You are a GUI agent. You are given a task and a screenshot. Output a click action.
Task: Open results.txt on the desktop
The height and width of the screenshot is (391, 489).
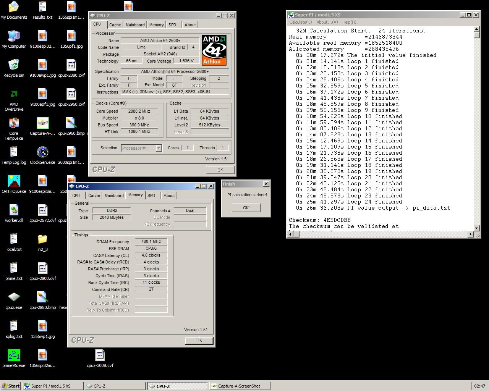click(42, 10)
